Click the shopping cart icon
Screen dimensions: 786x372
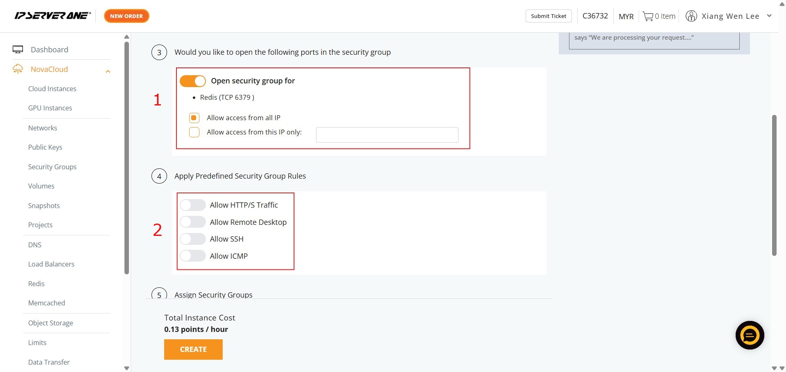(648, 16)
